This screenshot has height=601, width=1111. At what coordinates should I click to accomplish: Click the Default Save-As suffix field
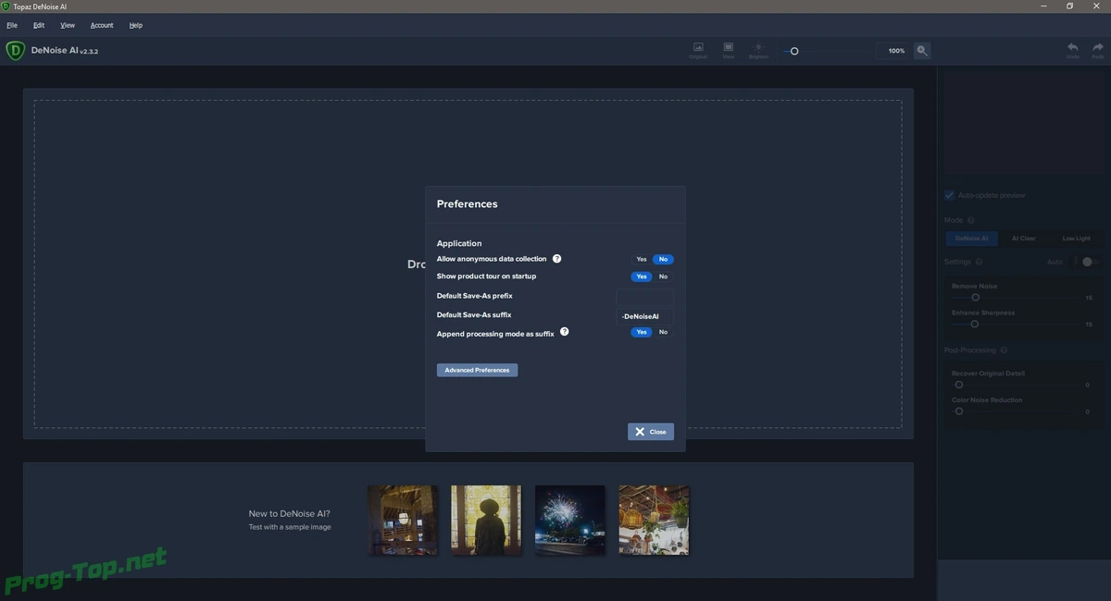pyautogui.click(x=645, y=316)
